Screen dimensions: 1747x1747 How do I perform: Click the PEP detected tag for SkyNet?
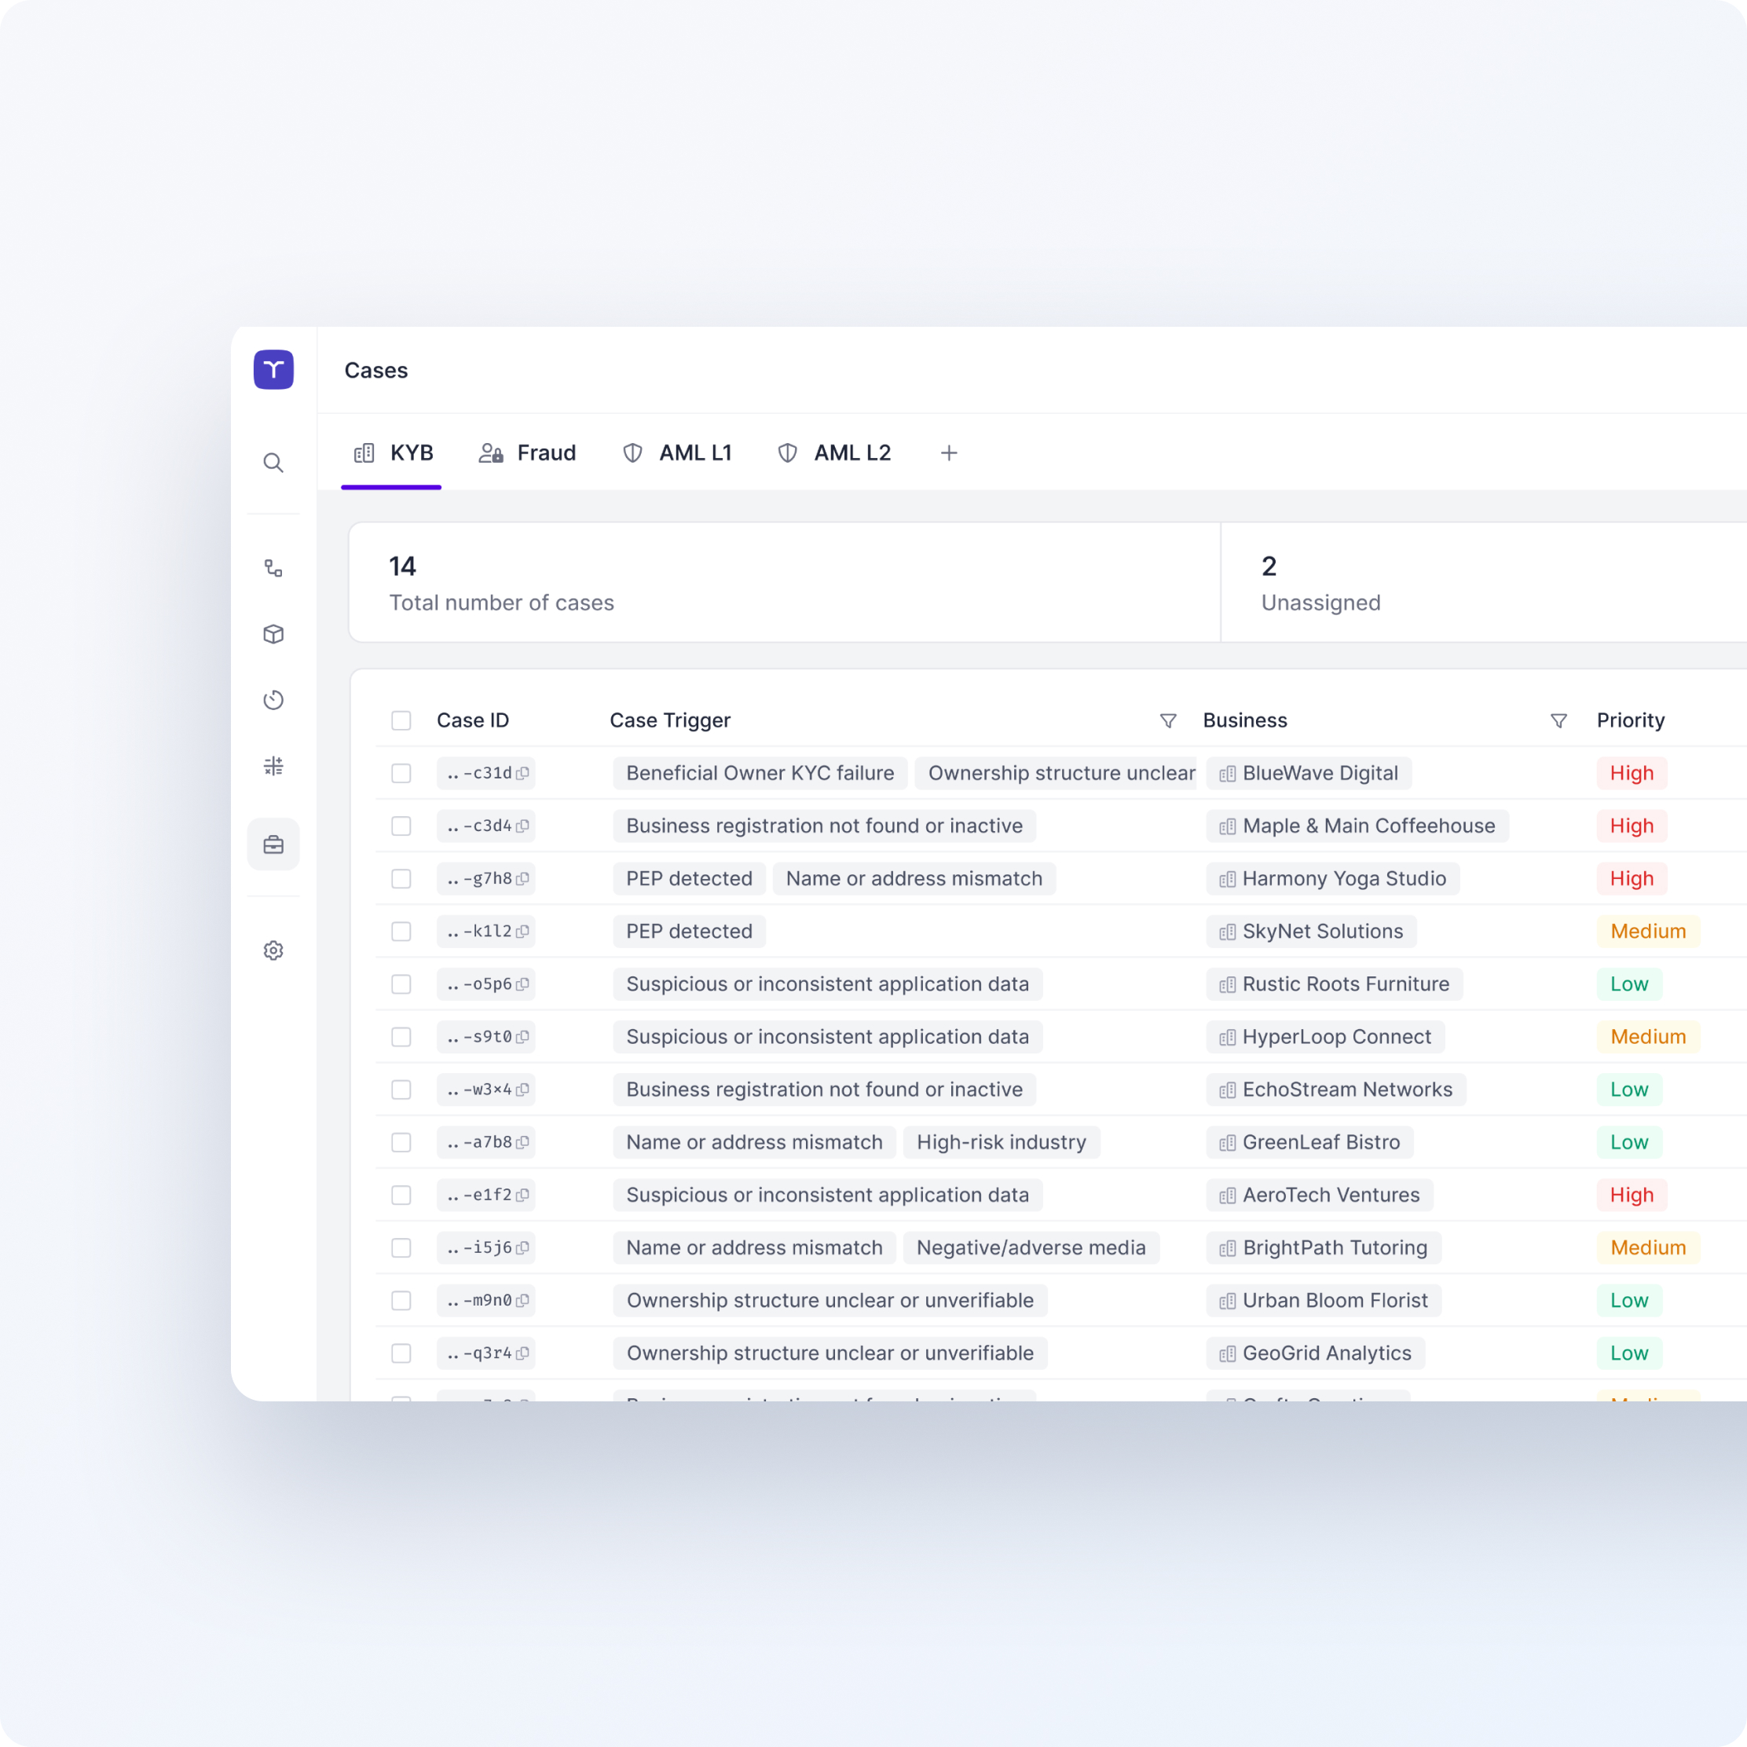[689, 932]
